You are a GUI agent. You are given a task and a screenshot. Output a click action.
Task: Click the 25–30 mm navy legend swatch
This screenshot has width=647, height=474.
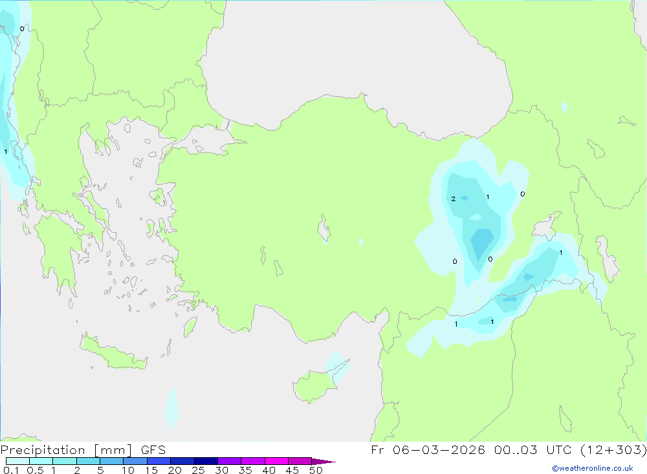point(206,461)
